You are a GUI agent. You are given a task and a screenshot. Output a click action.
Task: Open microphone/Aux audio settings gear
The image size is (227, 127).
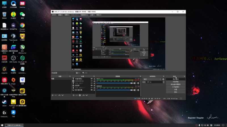[x=138, y=83]
